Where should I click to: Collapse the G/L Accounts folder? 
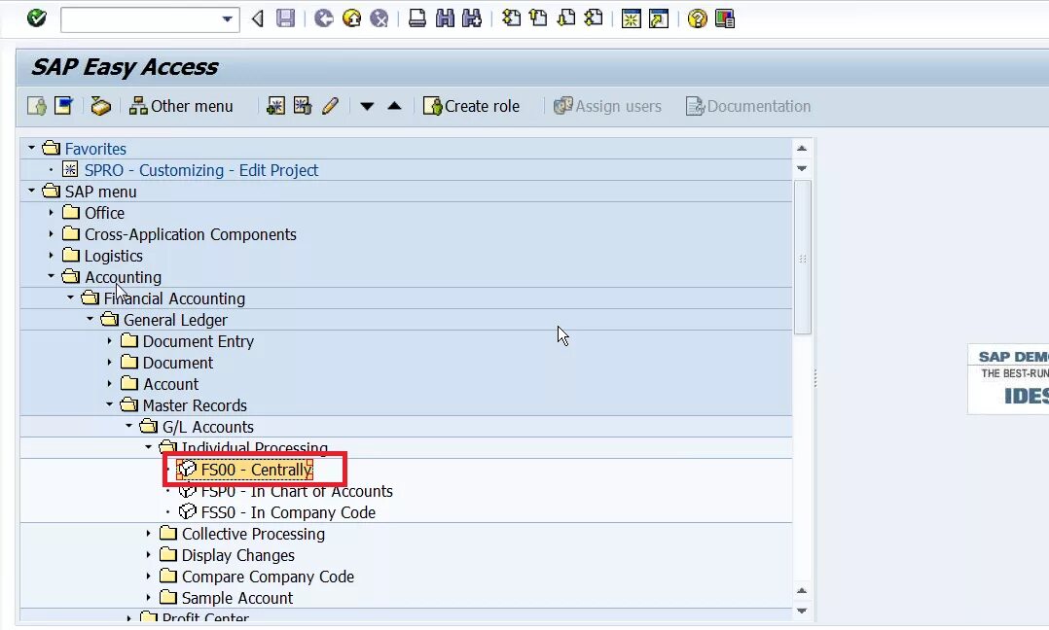(x=128, y=426)
